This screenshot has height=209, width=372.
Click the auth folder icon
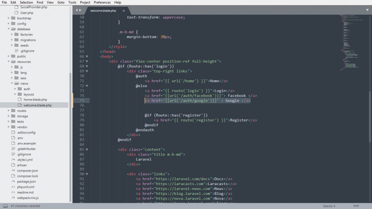(x=20, y=89)
